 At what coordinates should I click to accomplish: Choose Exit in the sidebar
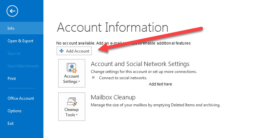(11, 123)
